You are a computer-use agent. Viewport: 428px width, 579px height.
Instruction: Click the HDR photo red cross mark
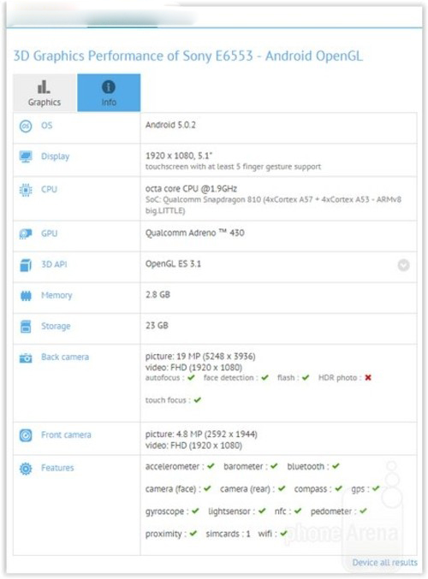pos(368,377)
